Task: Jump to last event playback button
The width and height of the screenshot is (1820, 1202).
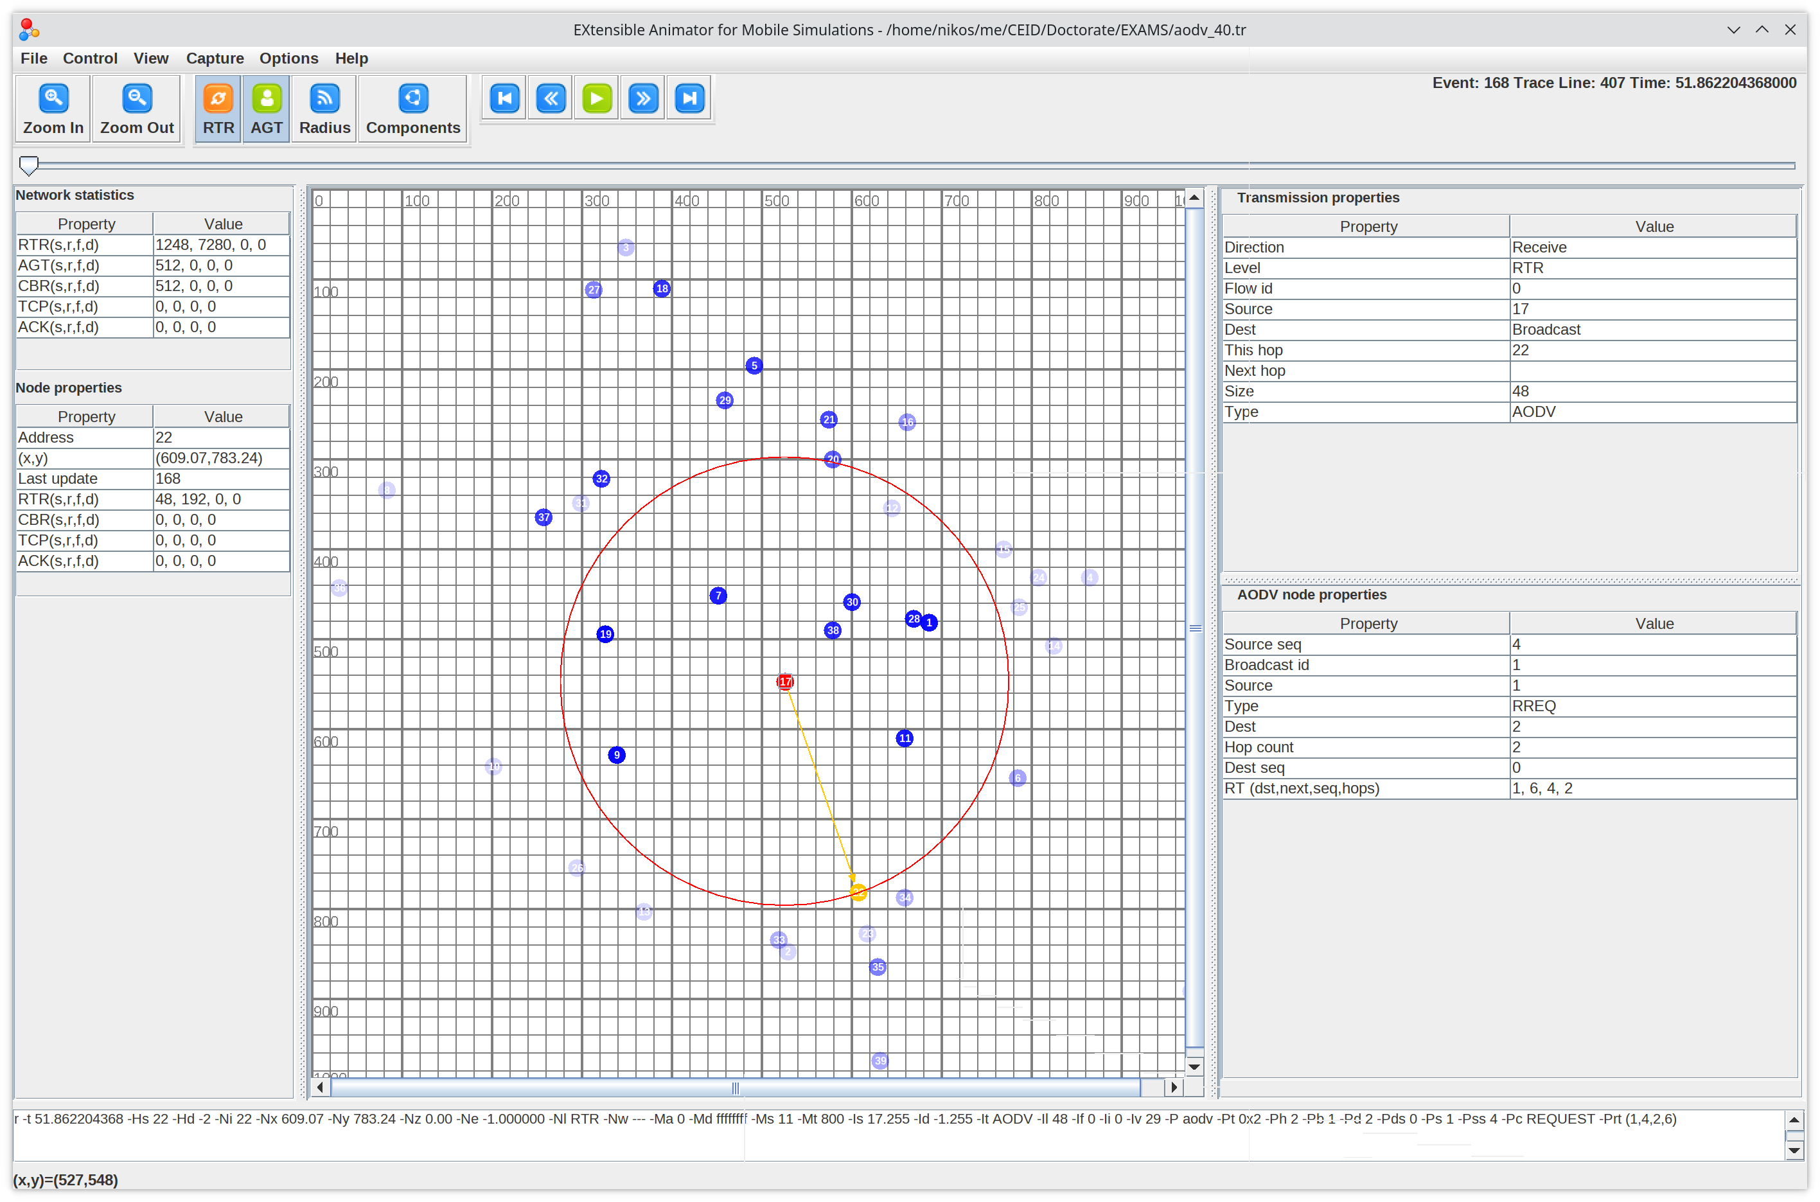Action: [x=689, y=98]
